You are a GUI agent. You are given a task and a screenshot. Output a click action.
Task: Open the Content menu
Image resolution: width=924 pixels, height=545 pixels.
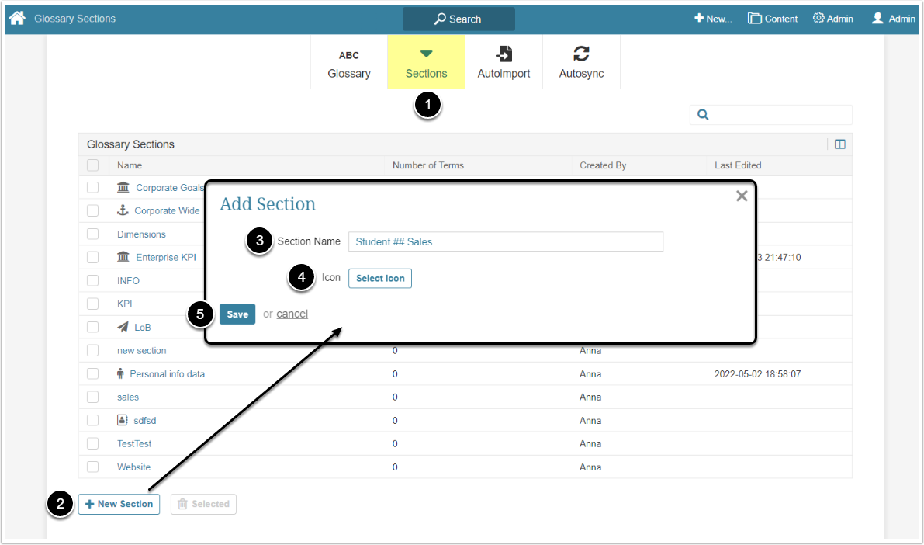pos(773,19)
